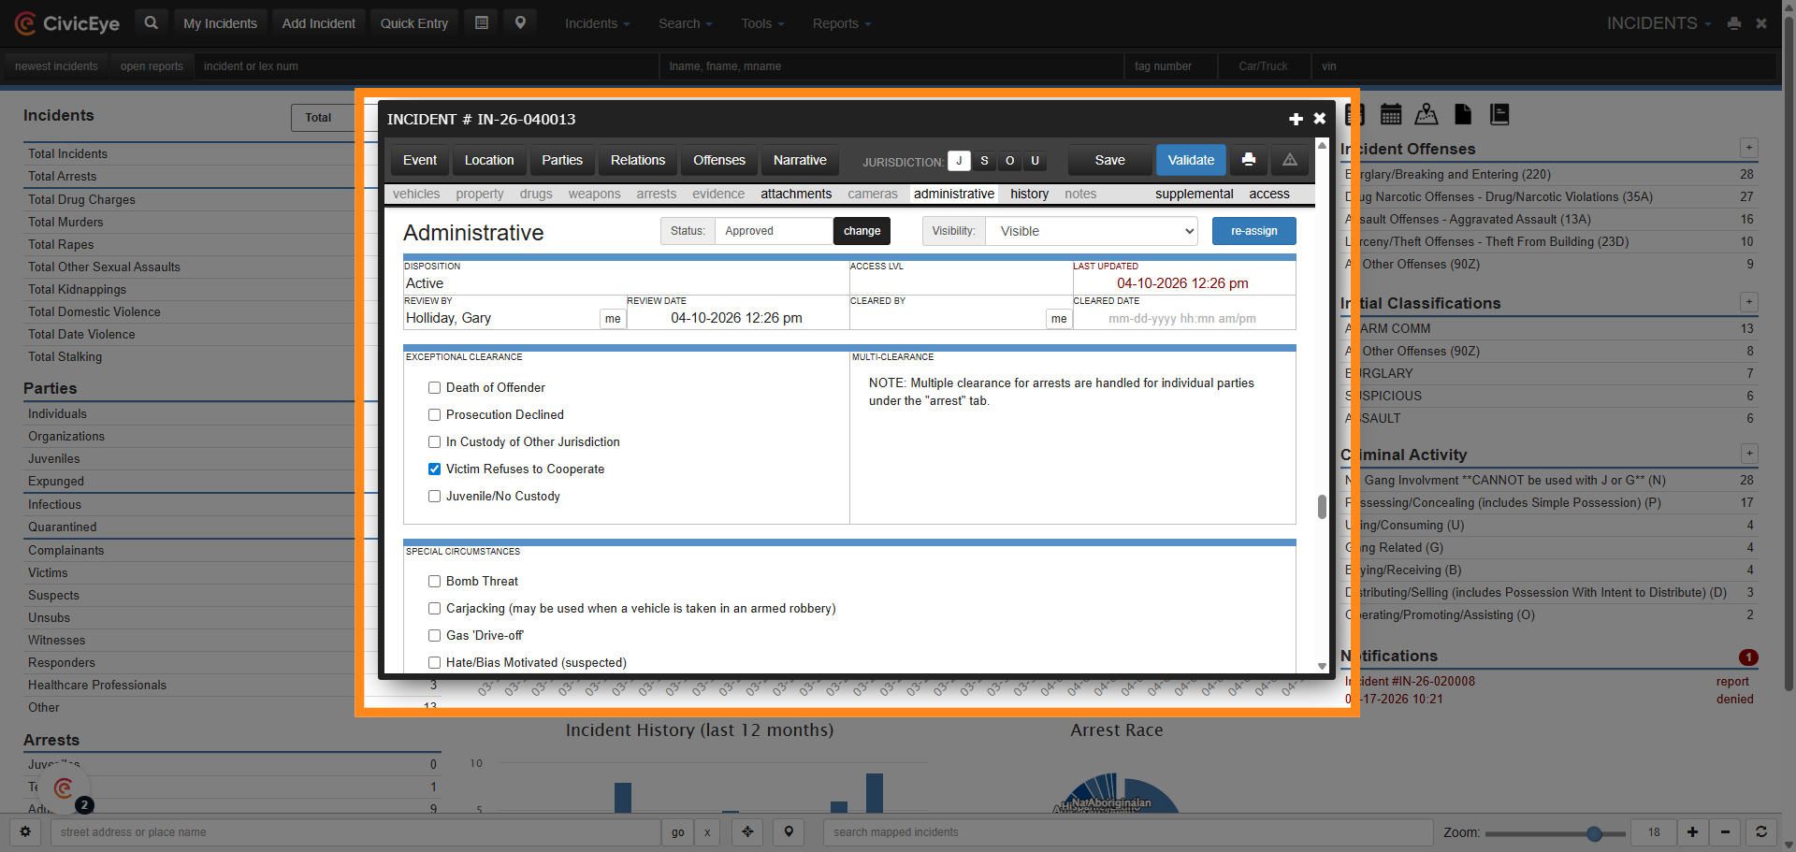
Task: Click the Validate button
Action: pyautogui.click(x=1191, y=160)
